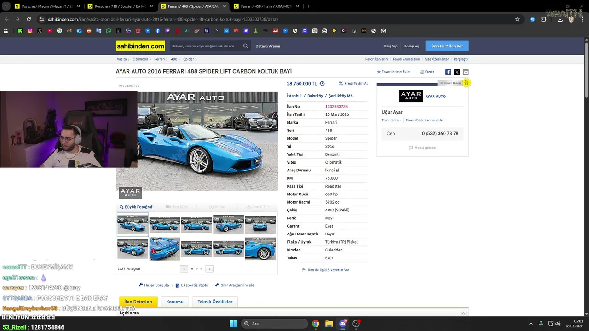The image size is (589, 331).
Task: Open the YouTube bookmark icon
Action: 50,31
